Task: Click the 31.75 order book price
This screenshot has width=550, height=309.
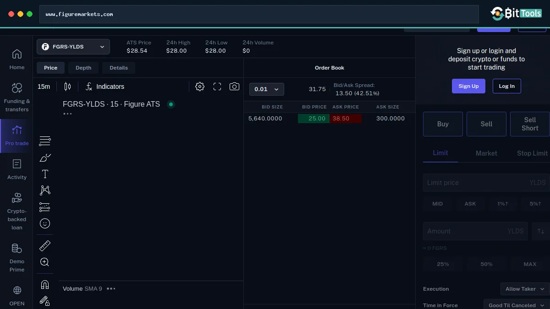Action: tap(317, 89)
